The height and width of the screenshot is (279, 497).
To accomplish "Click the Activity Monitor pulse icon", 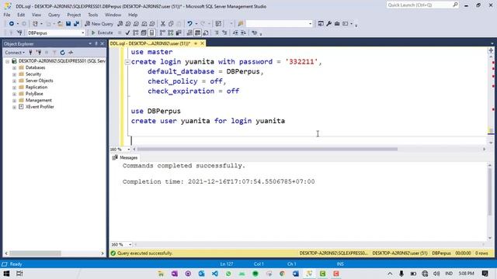I will tap(71, 53).
